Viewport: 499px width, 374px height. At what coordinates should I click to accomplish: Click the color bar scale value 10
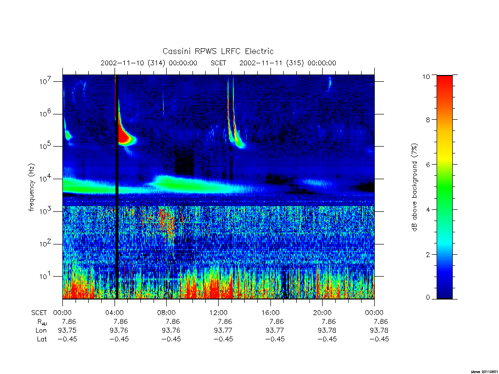(426, 76)
